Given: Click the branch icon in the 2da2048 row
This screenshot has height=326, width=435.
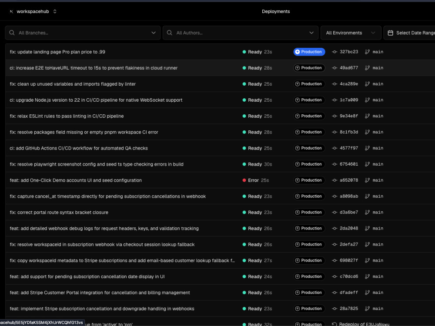Looking at the screenshot, I should click(367, 229).
